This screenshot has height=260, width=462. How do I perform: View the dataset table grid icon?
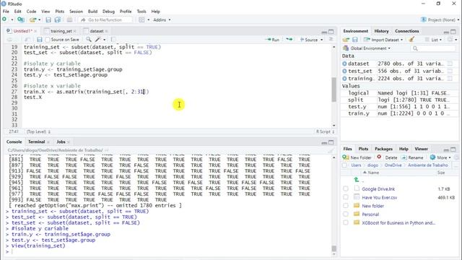coord(450,64)
